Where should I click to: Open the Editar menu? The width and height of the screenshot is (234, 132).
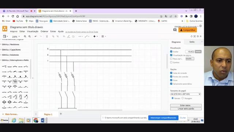click(22, 32)
